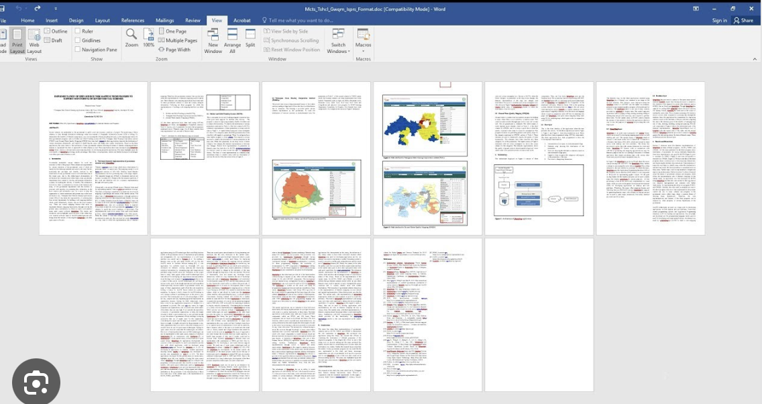Image resolution: width=762 pixels, height=404 pixels.
Task: Save the document from Quick Access Toolbar
Action: [3, 8]
